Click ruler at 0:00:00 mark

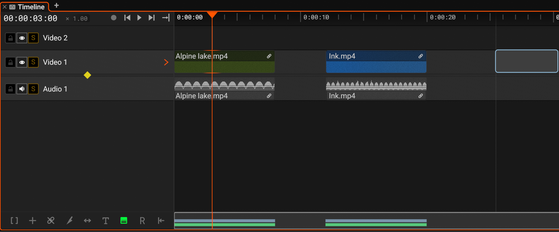click(x=190, y=17)
